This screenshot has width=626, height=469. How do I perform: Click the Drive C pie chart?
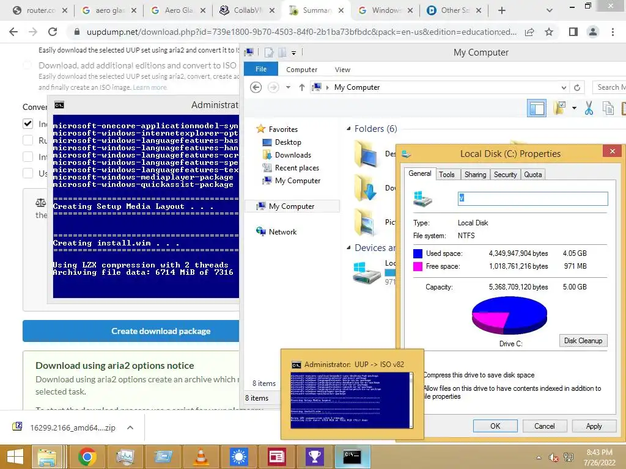[509, 315]
